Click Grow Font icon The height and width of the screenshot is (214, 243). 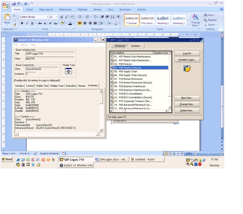(62, 17)
